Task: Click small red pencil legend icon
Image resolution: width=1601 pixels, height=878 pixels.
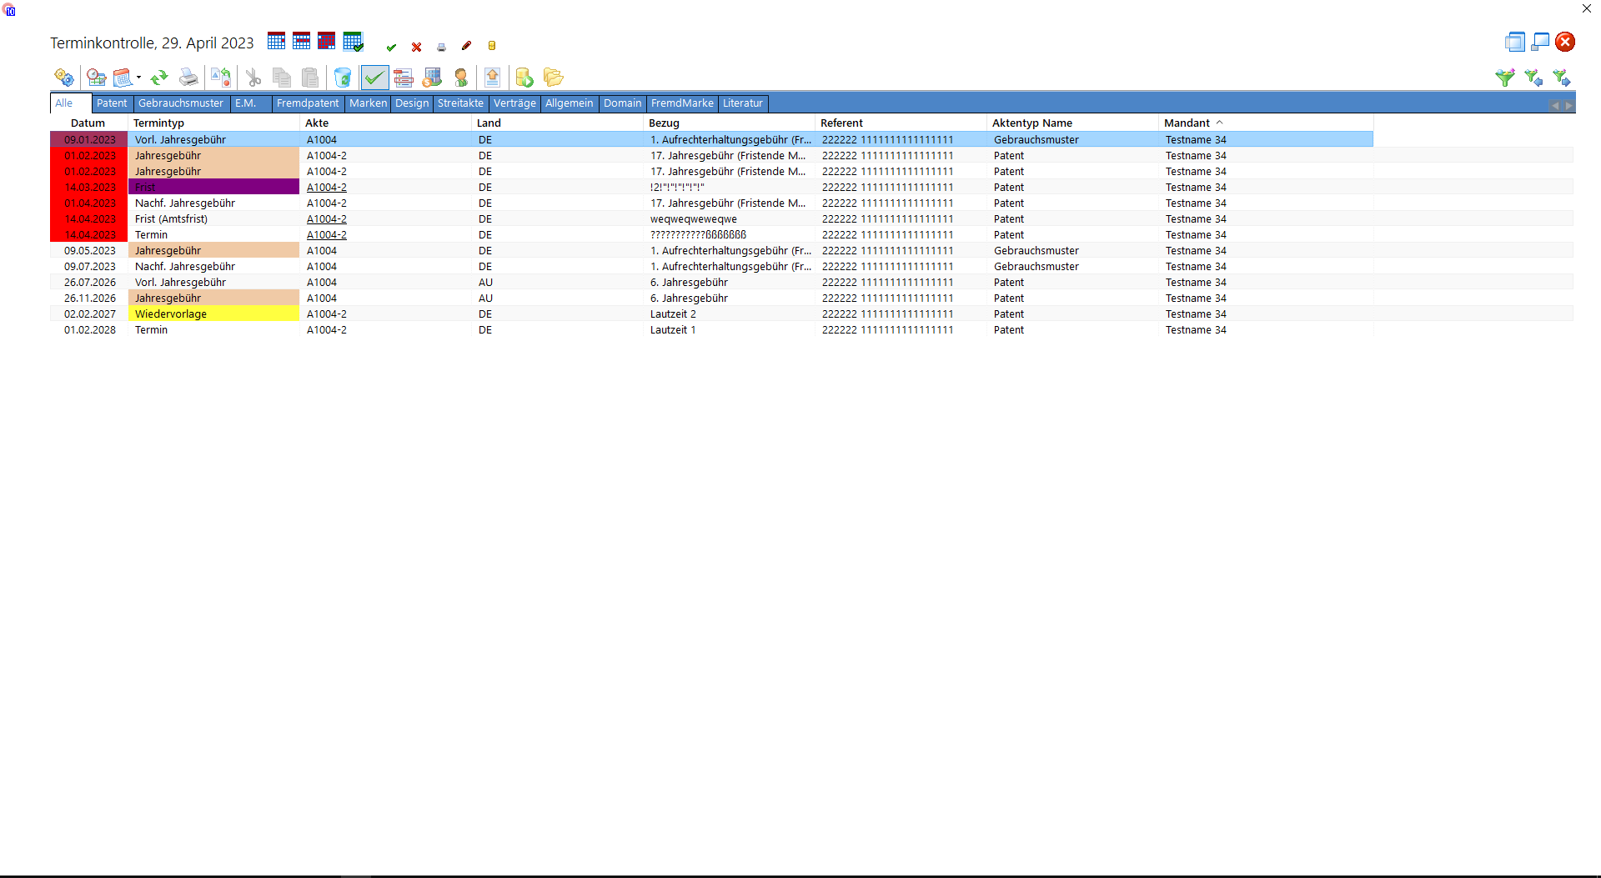Action: coord(466,47)
